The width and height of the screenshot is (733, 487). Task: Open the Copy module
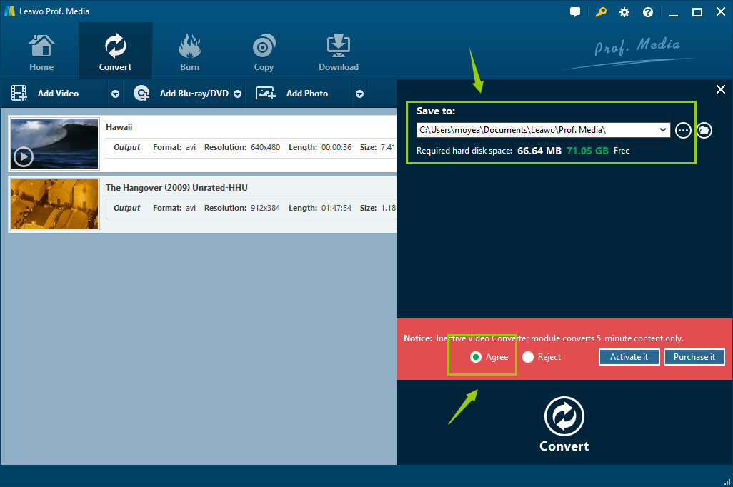tap(264, 51)
